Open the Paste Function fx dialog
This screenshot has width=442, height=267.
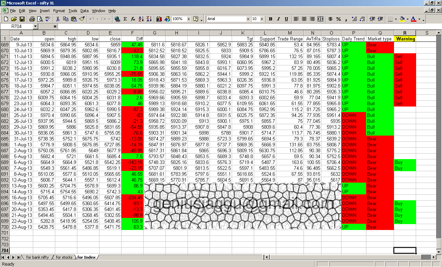pos(133,19)
